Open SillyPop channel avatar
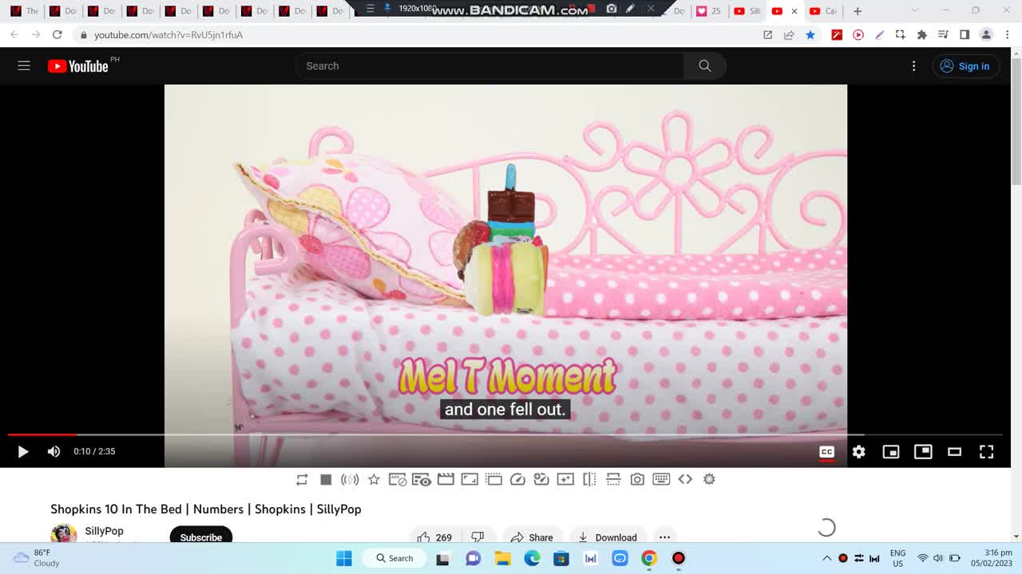1022x574 pixels. point(64,534)
